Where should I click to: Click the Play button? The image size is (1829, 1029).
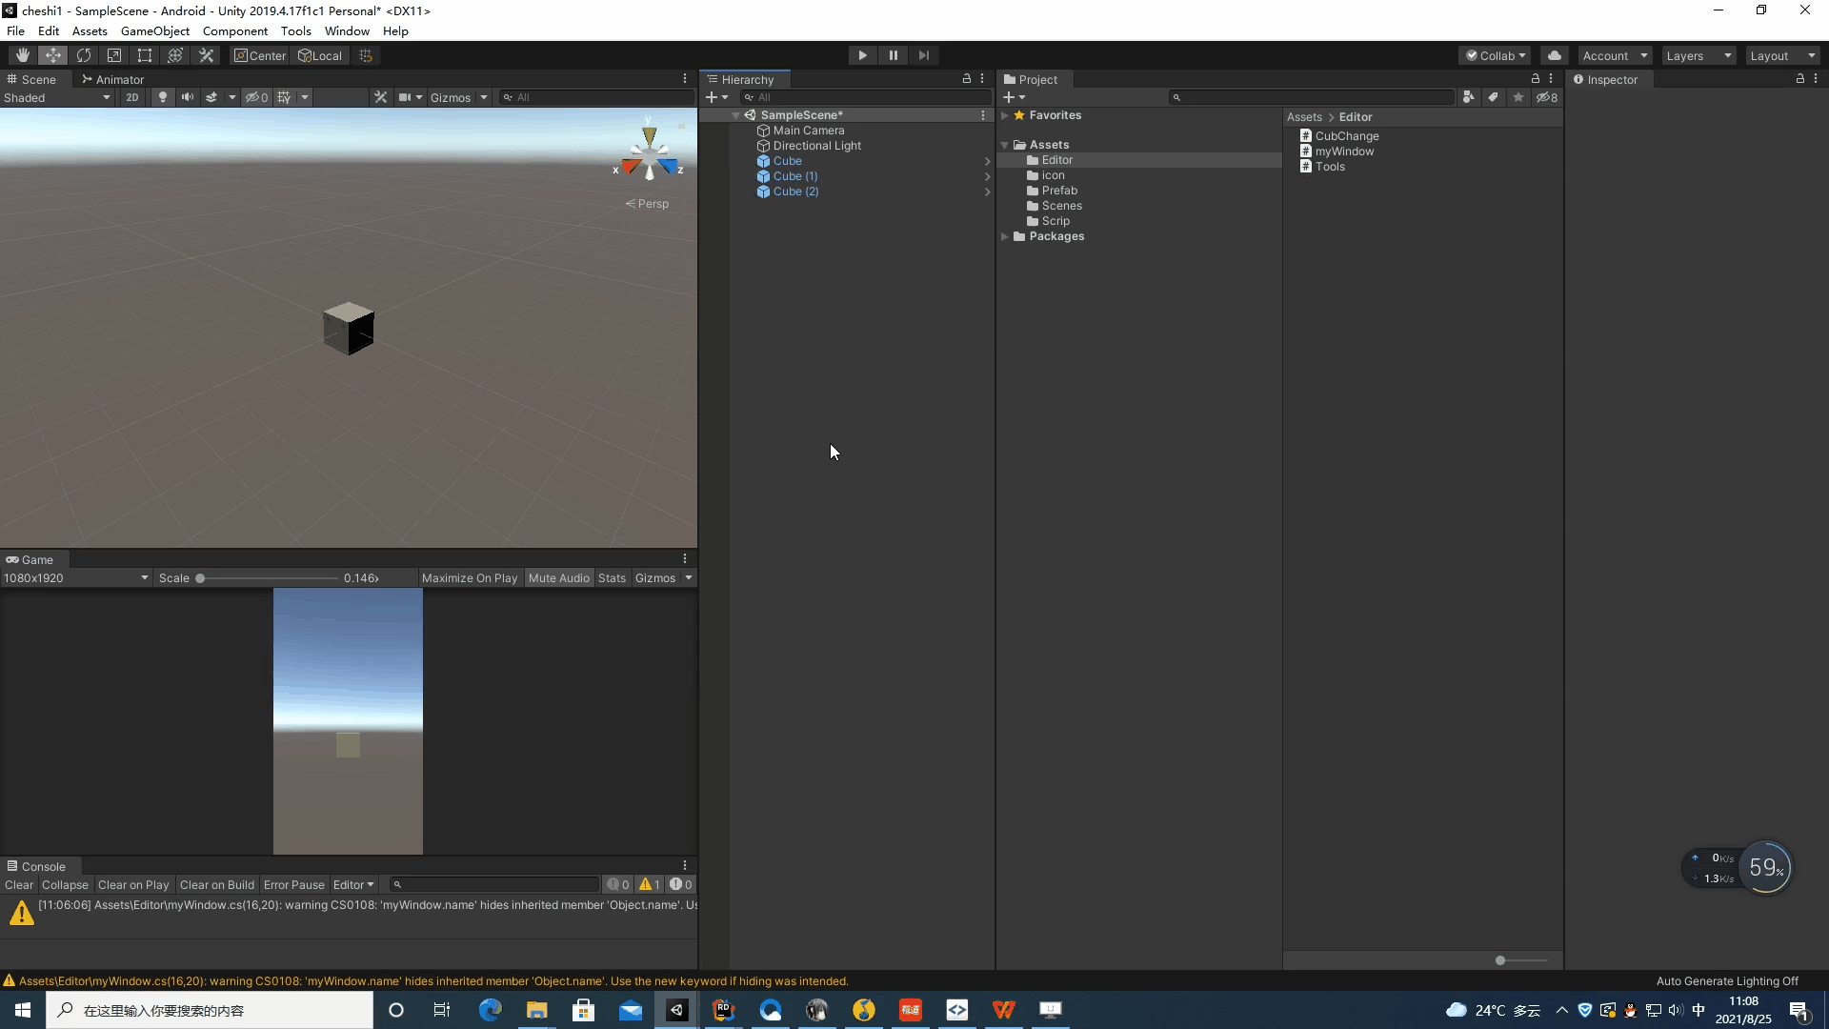pyautogui.click(x=862, y=55)
